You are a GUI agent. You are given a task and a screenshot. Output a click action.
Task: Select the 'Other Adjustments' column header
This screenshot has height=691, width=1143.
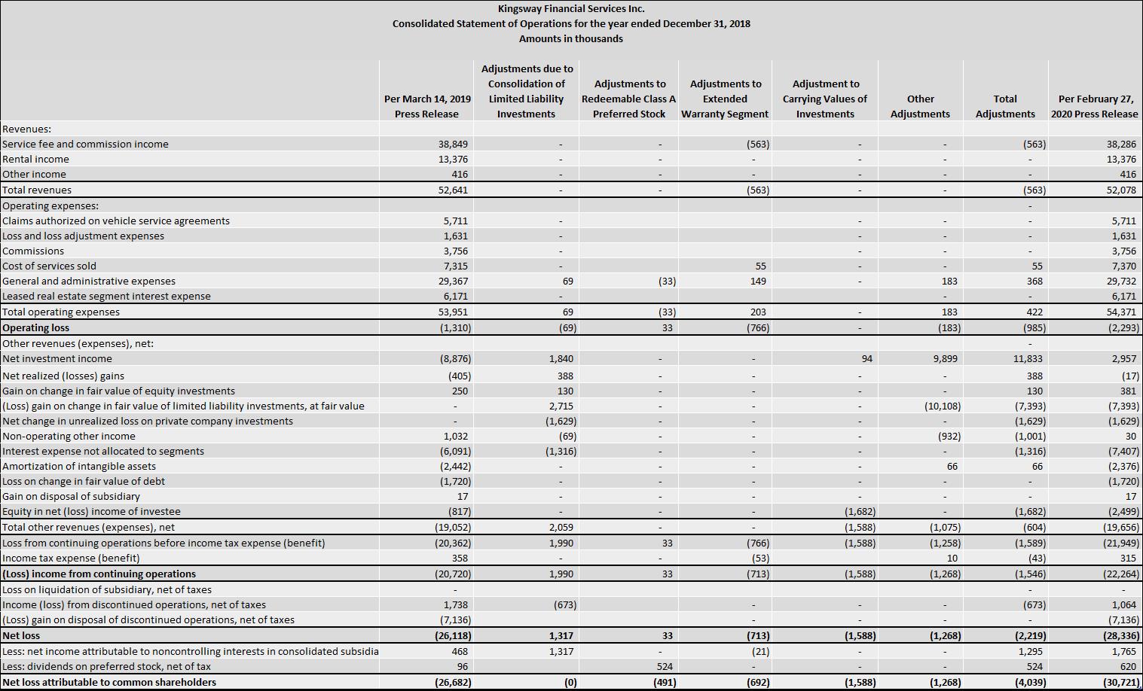[x=920, y=106]
